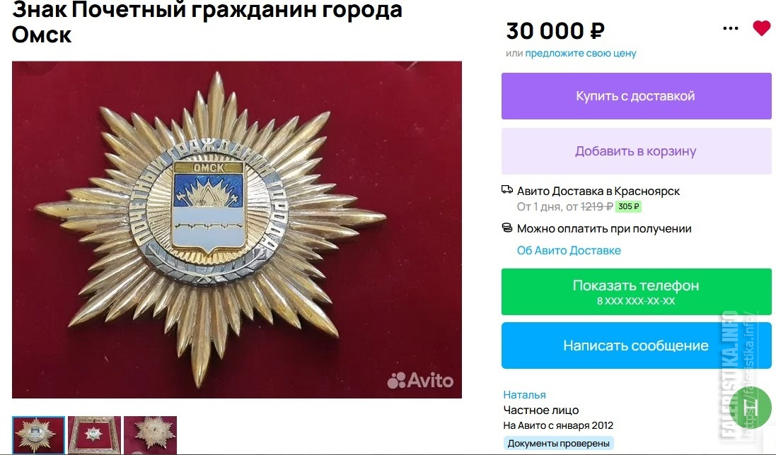Add listing to favorites with heart icon

click(x=762, y=28)
